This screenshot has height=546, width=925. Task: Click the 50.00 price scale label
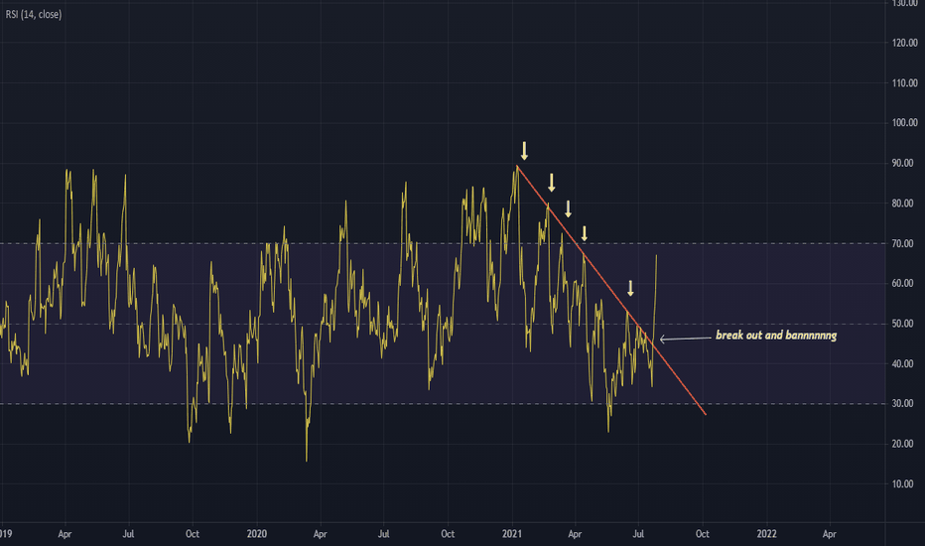(x=902, y=324)
